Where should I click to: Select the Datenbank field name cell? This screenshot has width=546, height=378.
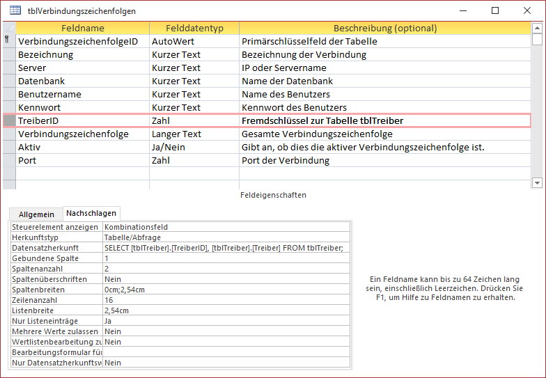(82, 81)
